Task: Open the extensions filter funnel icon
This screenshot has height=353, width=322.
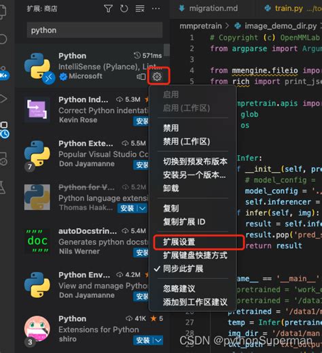Action: click(x=108, y=9)
